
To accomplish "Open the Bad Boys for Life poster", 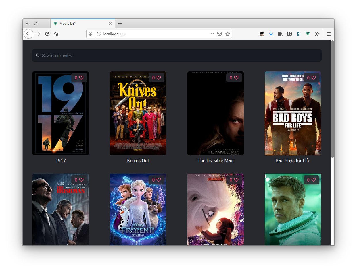I will click(293, 113).
